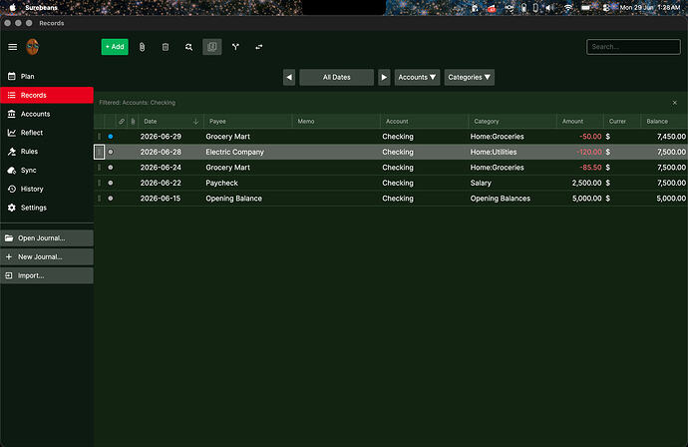
Task: Select the checkbox on Electric Company row
Action: coord(99,152)
